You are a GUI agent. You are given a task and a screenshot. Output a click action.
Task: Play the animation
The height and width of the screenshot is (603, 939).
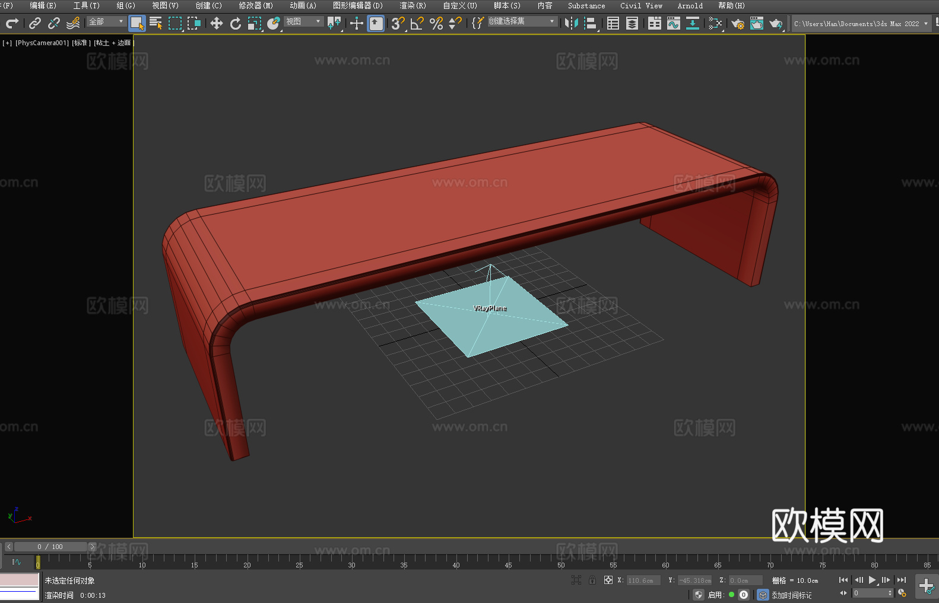tap(873, 580)
